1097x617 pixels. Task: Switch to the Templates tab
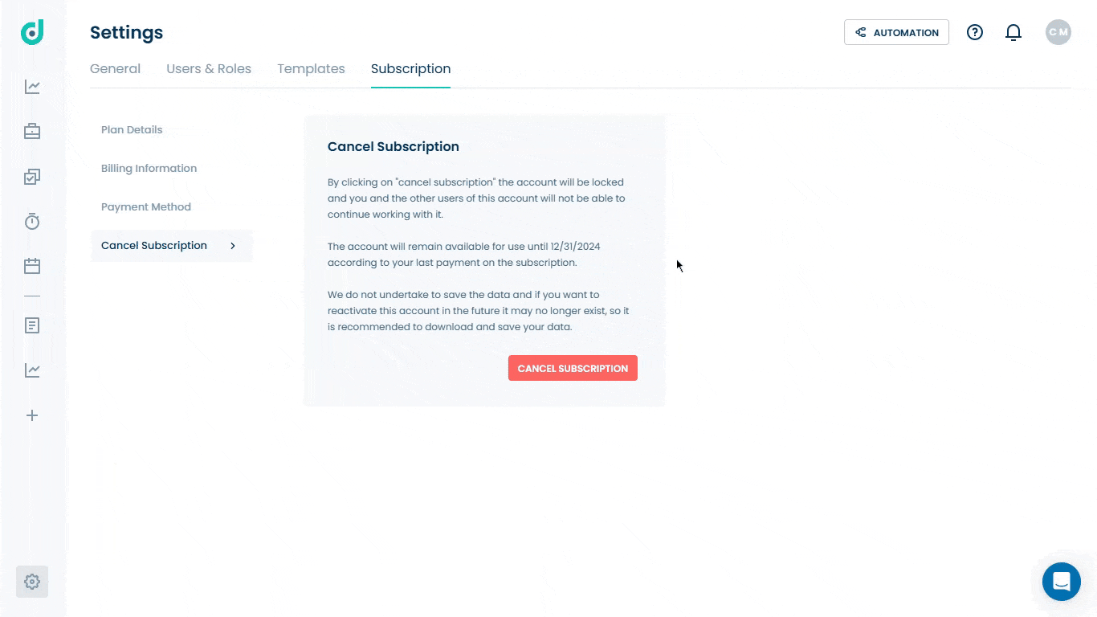pos(311,69)
